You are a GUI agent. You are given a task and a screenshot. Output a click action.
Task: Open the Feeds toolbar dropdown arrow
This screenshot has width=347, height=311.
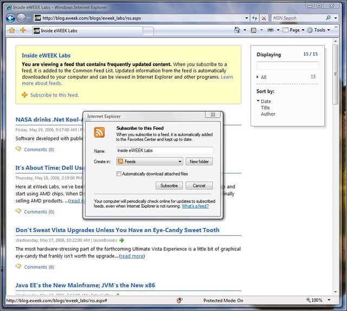[x=261, y=30]
